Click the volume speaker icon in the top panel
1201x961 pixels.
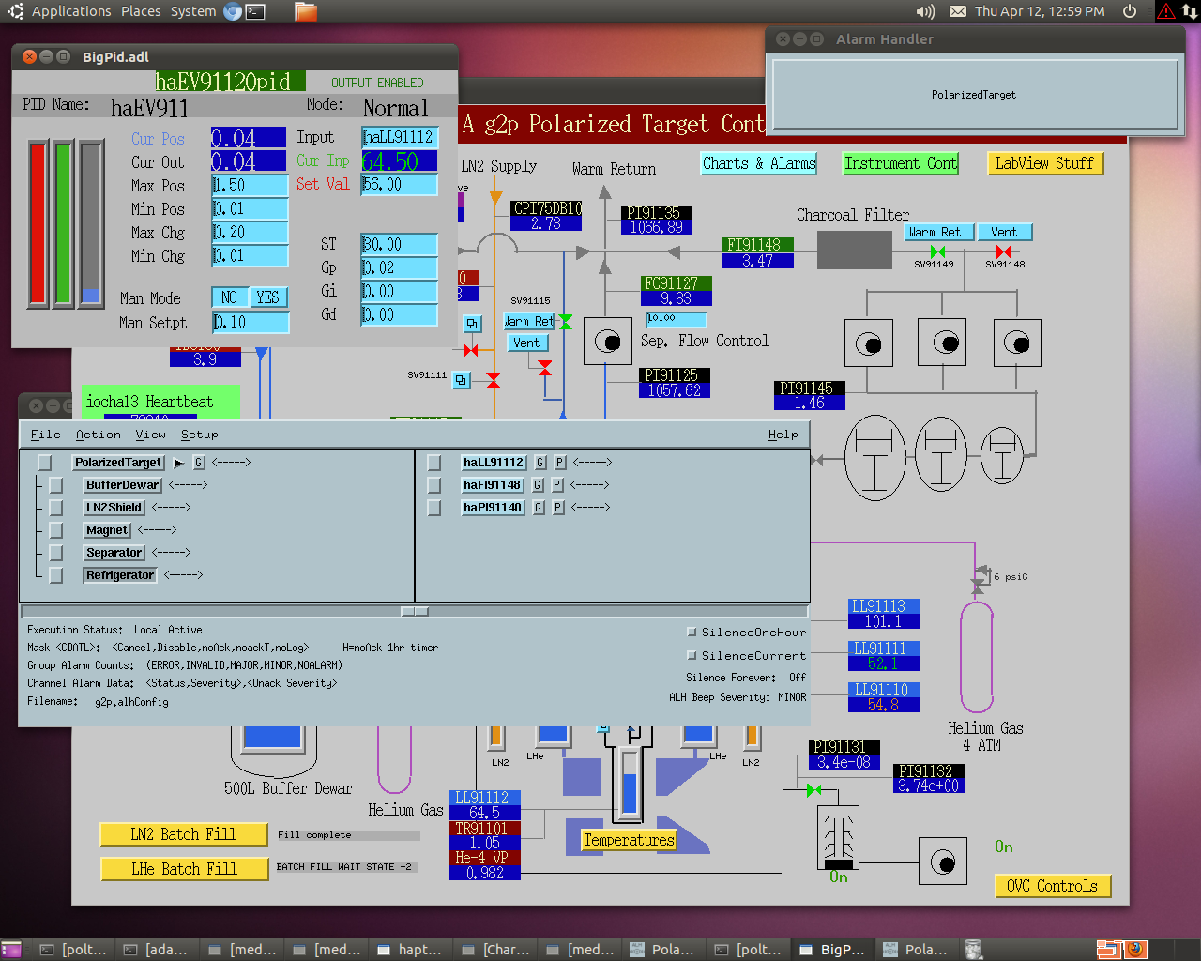(925, 11)
